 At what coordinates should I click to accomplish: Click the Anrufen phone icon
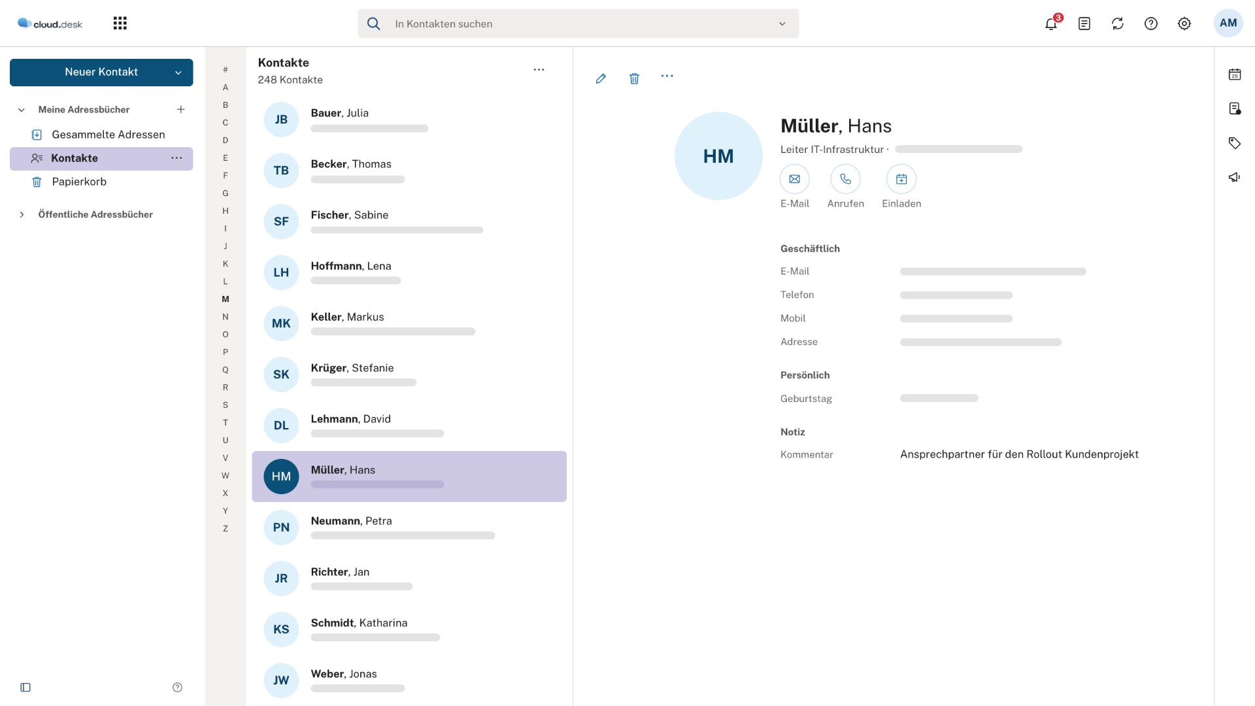tap(846, 178)
